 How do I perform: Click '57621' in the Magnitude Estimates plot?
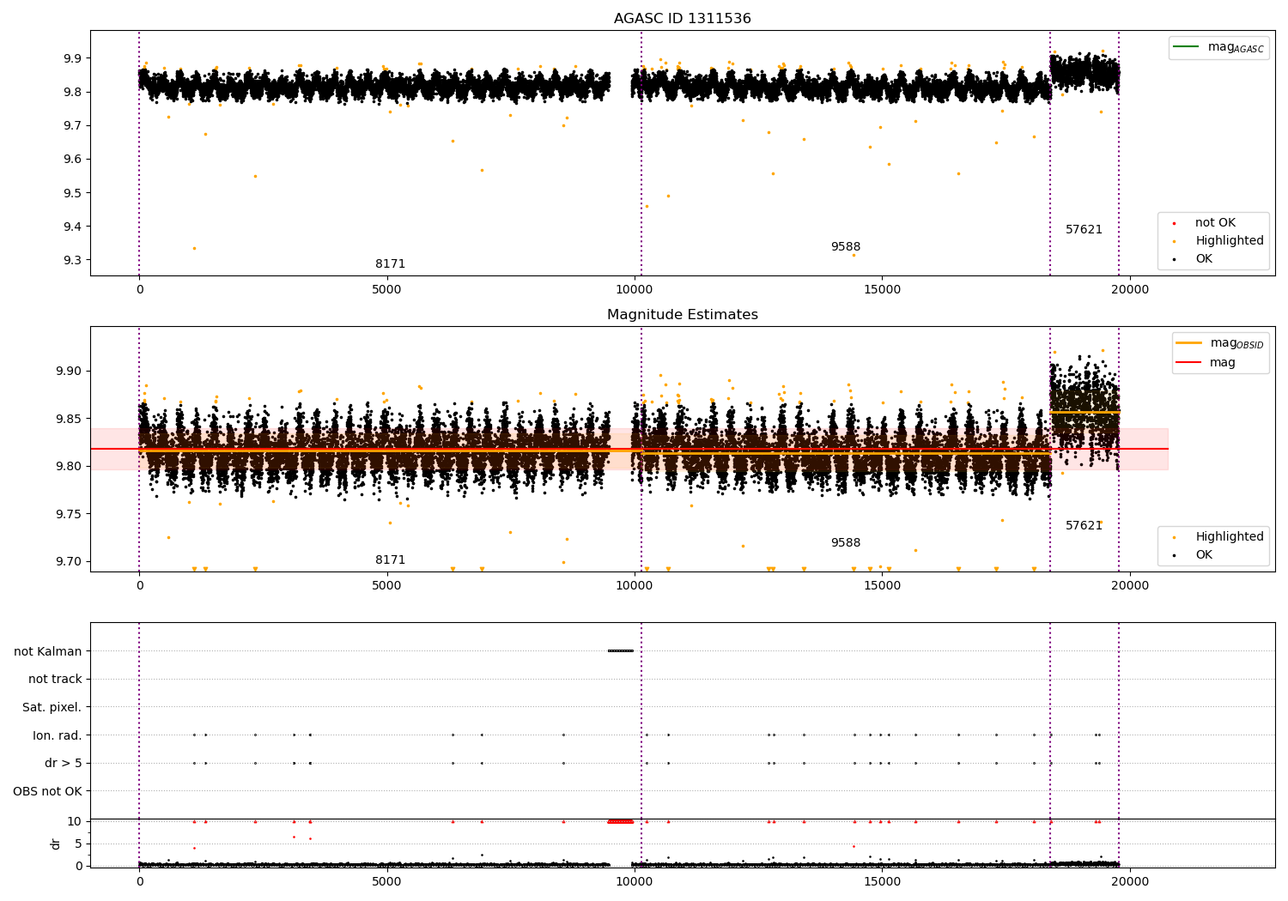point(1084,526)
